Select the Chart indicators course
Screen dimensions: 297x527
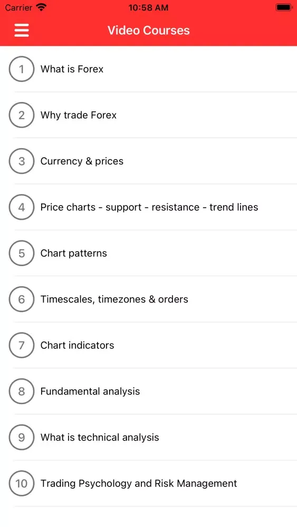tap(148, 345)
